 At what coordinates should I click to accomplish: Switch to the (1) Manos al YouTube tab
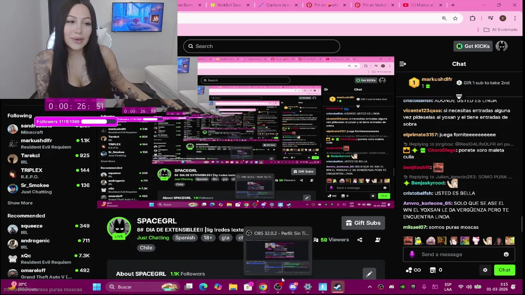422,5
